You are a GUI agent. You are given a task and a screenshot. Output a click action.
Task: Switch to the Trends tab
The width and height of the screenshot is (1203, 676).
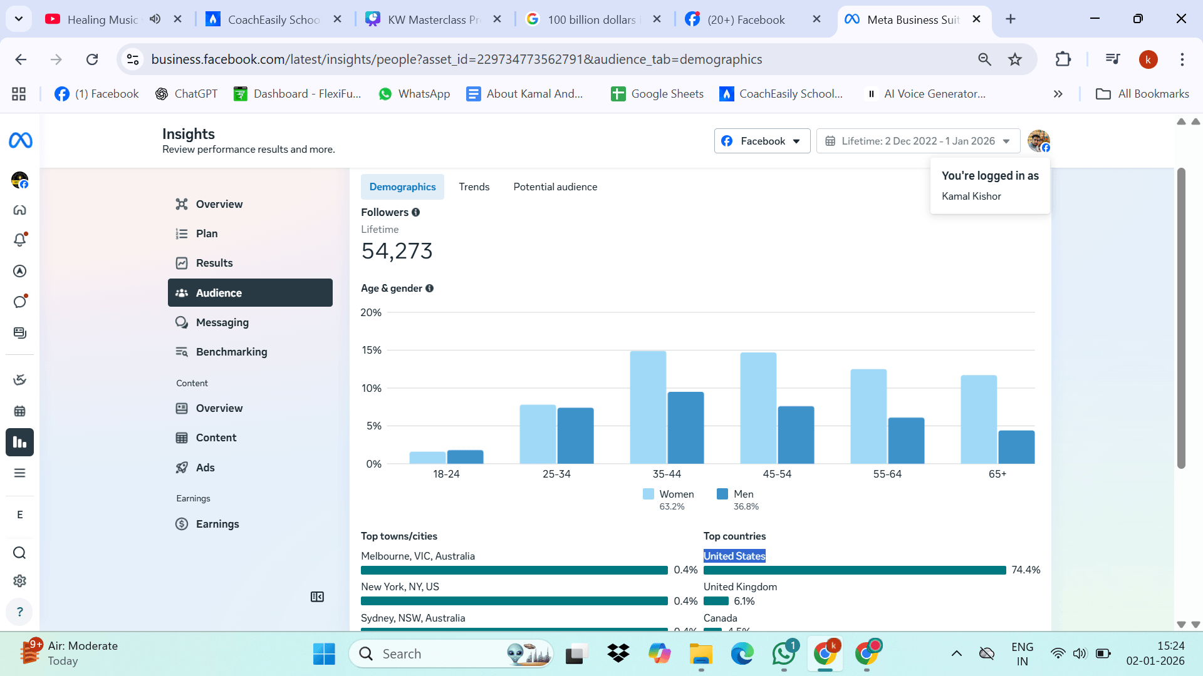[474, 187]
